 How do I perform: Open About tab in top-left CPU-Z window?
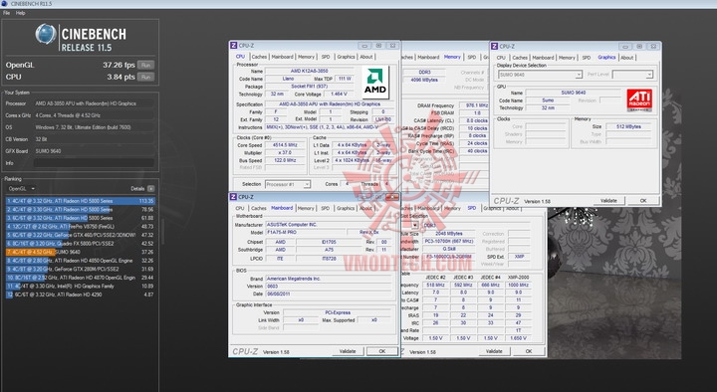click(x=366, y=57)
